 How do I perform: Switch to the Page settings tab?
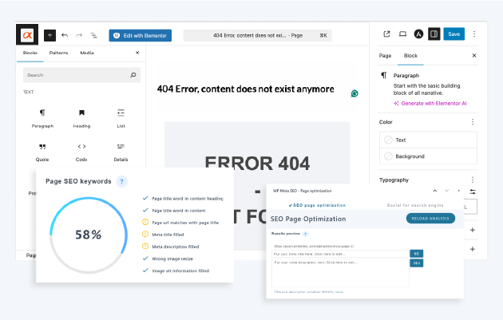click(x=385, y=56)
